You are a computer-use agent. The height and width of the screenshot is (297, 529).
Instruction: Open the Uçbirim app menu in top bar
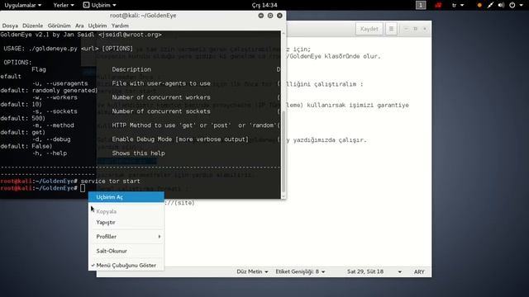tap(103, 5)
